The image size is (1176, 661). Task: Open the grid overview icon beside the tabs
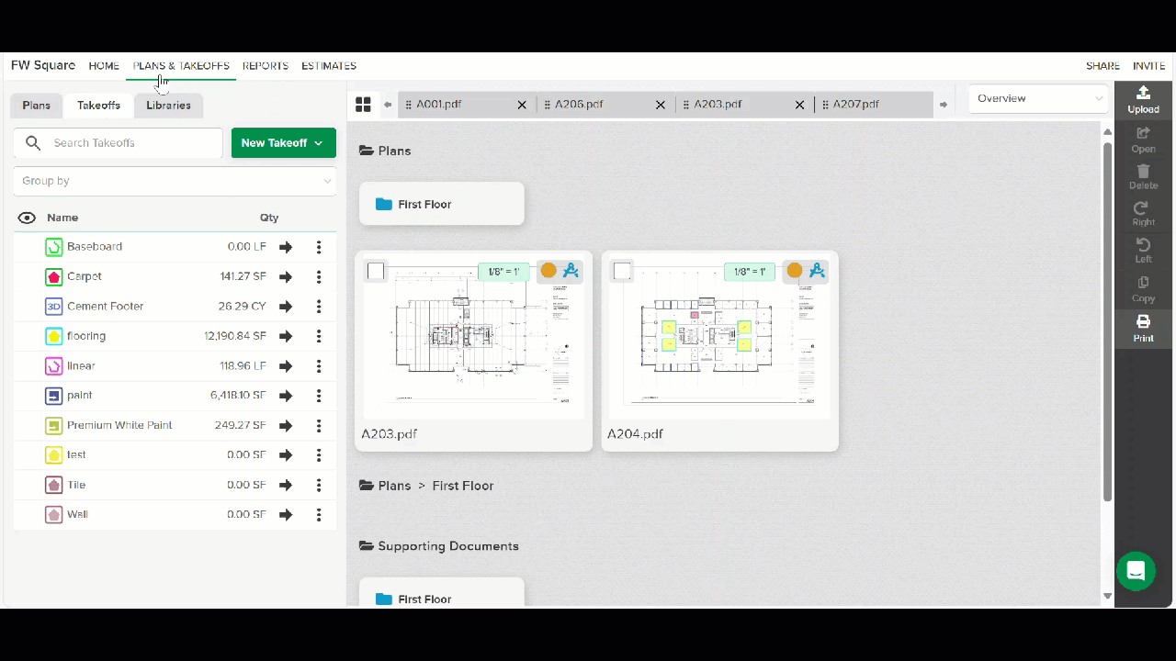pos(363,105)
